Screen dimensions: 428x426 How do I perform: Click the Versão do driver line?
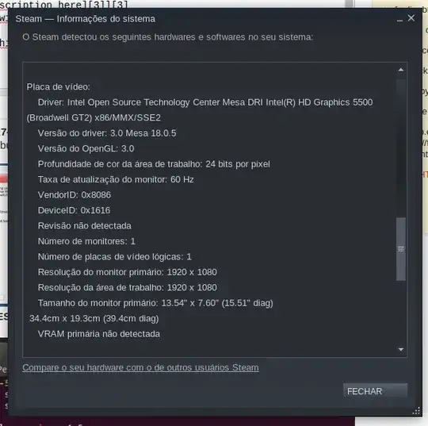[x=107, y=133]
